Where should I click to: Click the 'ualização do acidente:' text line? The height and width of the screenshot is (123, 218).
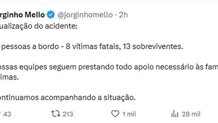point(38,26)
